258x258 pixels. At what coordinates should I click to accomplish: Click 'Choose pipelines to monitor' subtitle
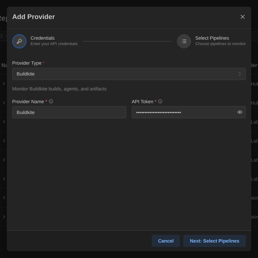220,44
